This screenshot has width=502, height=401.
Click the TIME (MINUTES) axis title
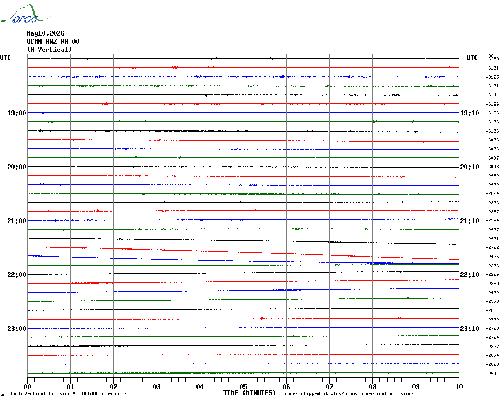[x=249, y=393]
